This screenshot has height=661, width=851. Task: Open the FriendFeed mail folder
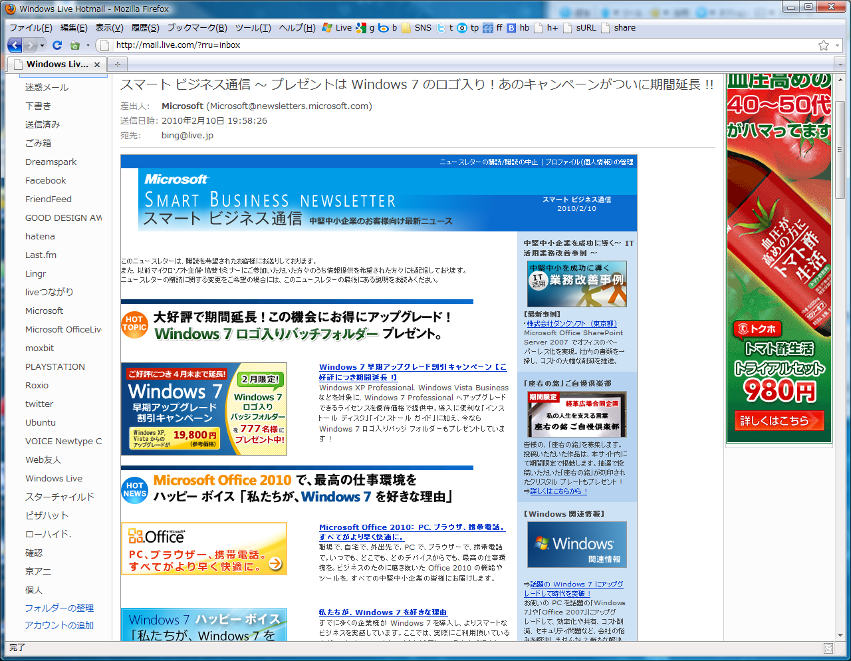coord(48,199)
